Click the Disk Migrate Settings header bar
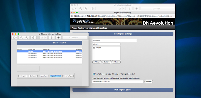This screenshot has height=98, width=201. [123, 34]
